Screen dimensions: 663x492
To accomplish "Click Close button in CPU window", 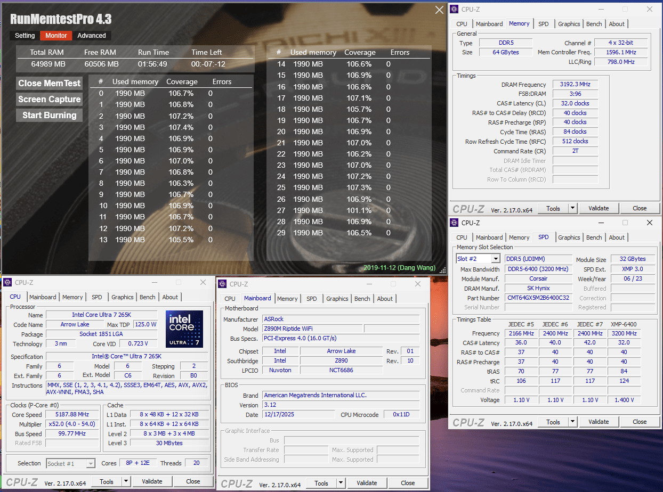I will [x=193, y=481].
